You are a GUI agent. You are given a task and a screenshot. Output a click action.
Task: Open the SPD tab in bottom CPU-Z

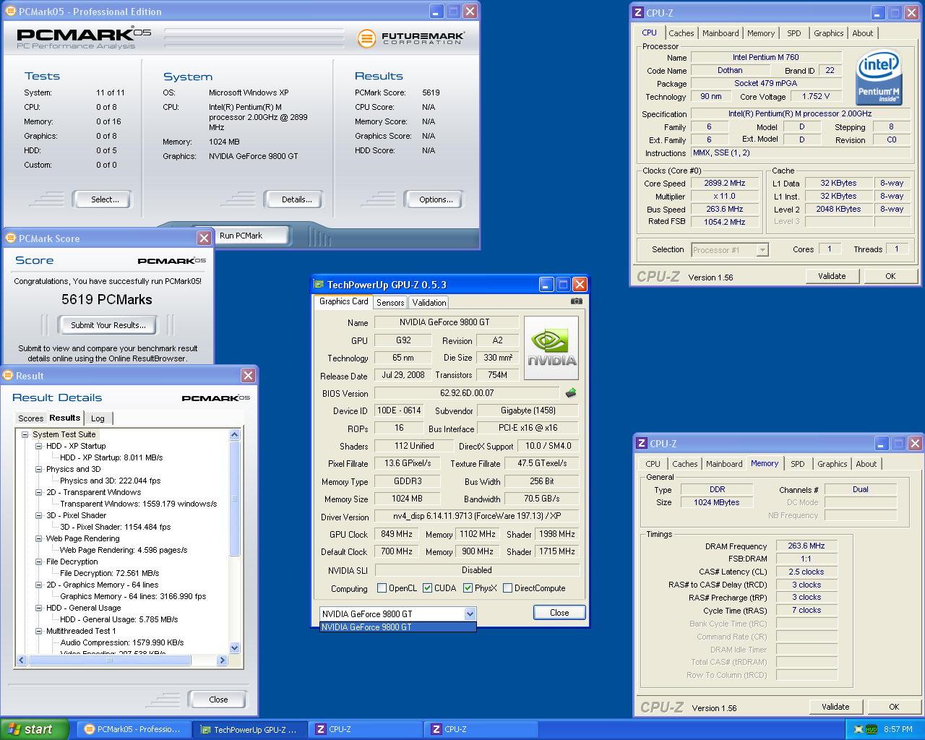[797, 464]
